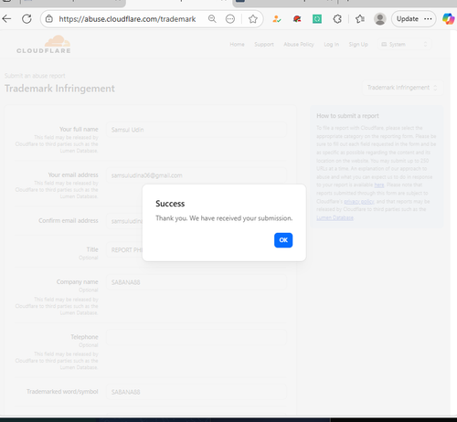
Task: Open the three-dot circle icon in address bar
Action: pyautogui.click(x=230, y=19)
